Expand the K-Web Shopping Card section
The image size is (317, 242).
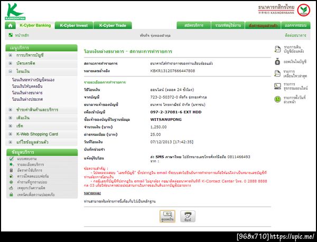[x=11, y=134]
